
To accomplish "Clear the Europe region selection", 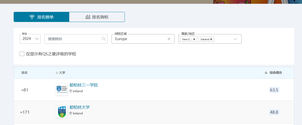I will tap(169, 39).
